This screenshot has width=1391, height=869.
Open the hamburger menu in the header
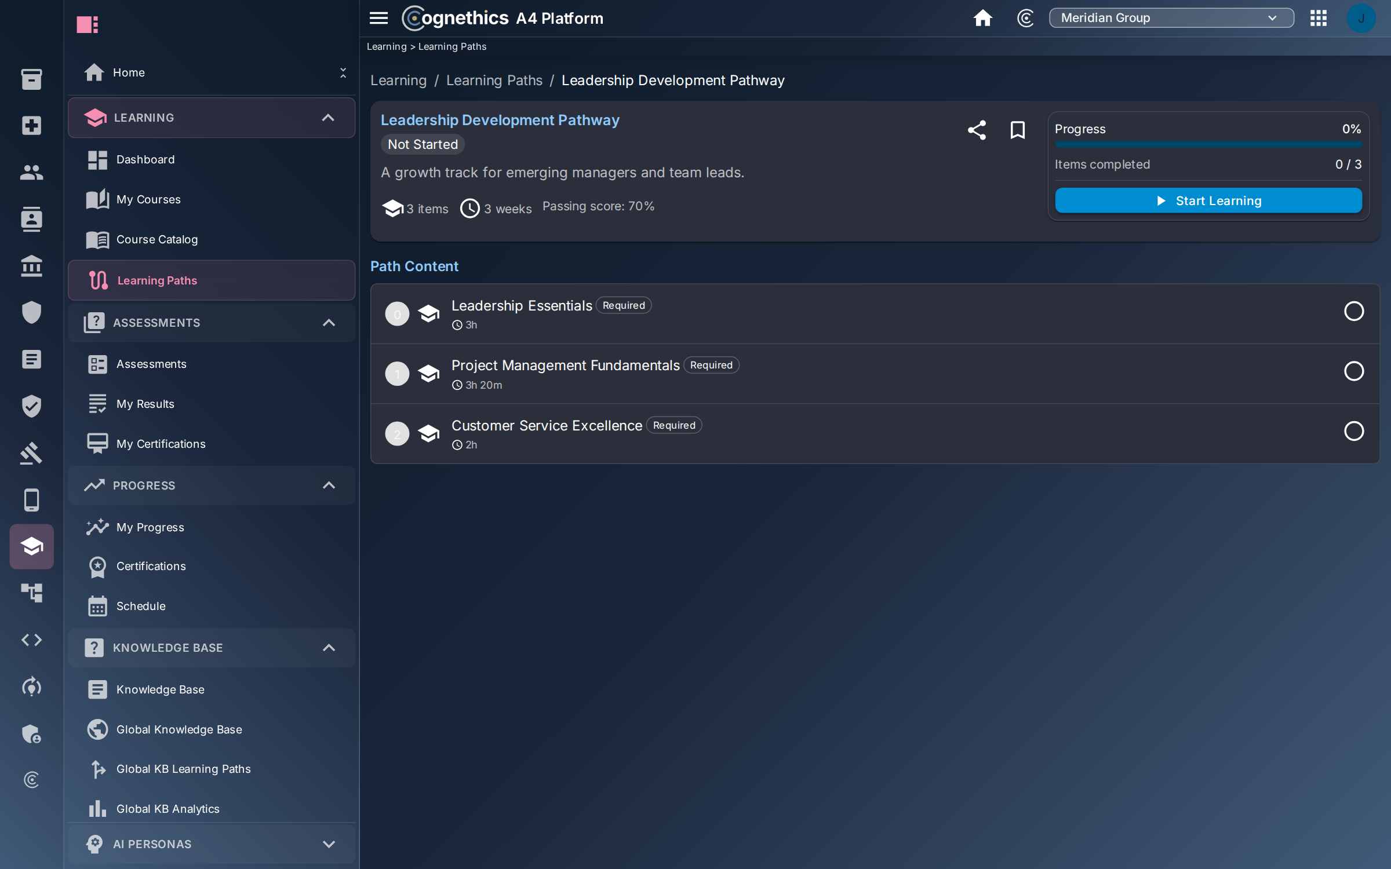[378, 18]
